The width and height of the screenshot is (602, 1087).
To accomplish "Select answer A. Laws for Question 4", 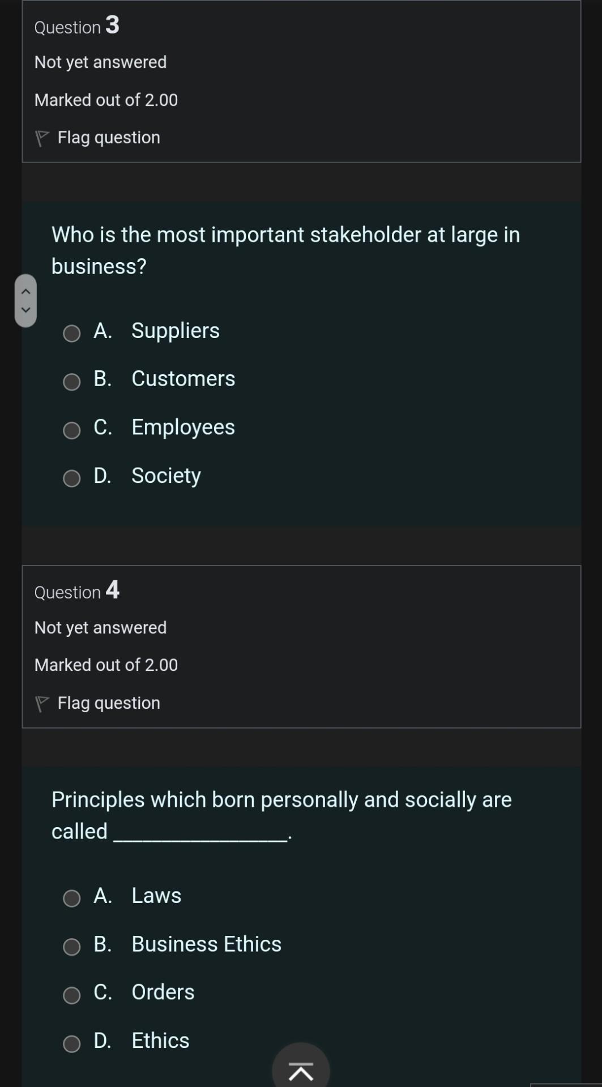I will coord(71,898).
